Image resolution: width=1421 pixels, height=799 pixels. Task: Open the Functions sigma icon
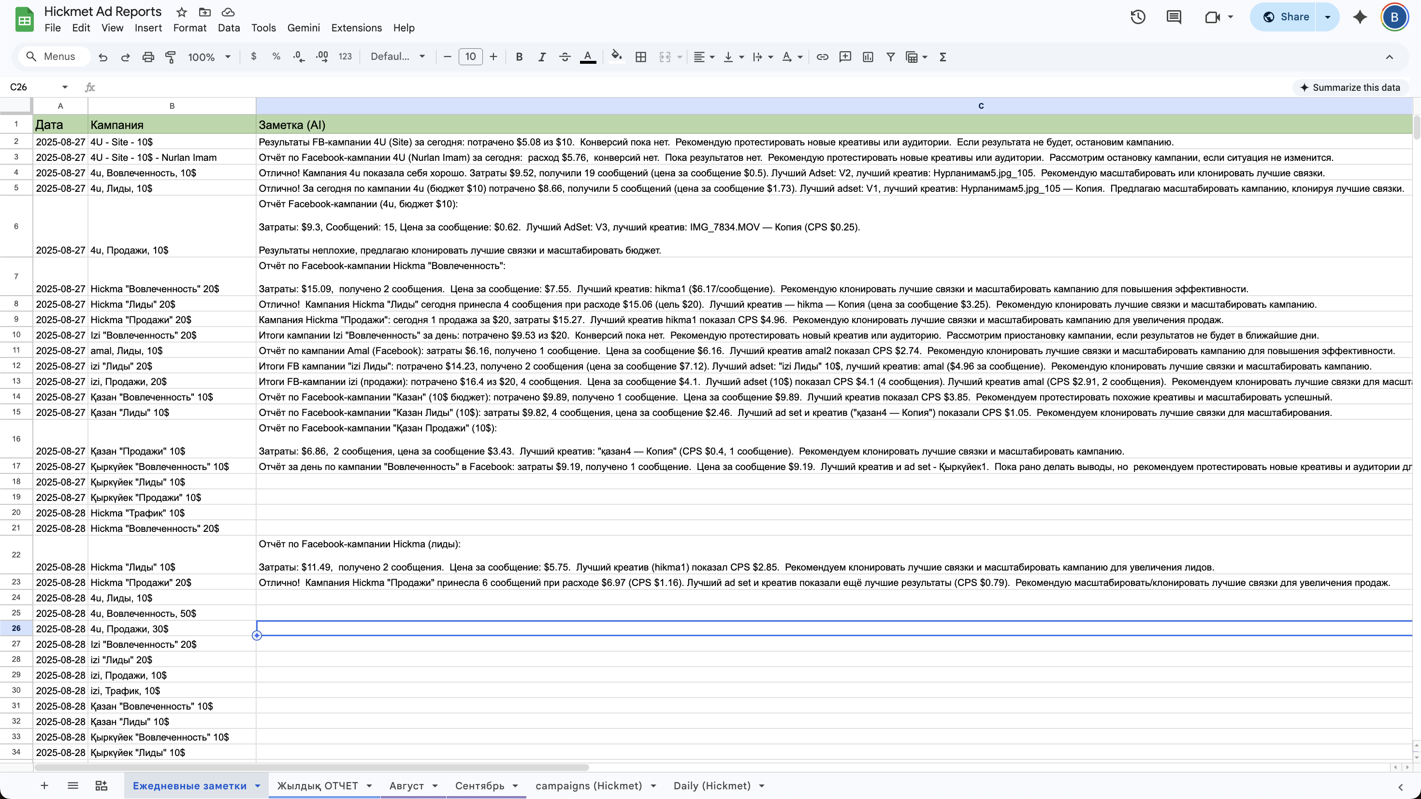(x=942, y=57)
